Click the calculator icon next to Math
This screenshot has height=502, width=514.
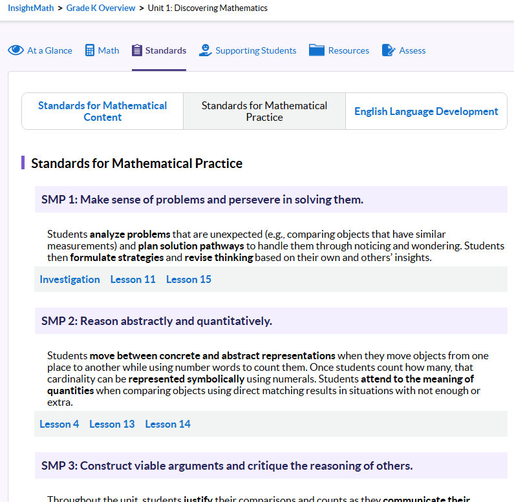pyautogui.click(x=90, y=50)
